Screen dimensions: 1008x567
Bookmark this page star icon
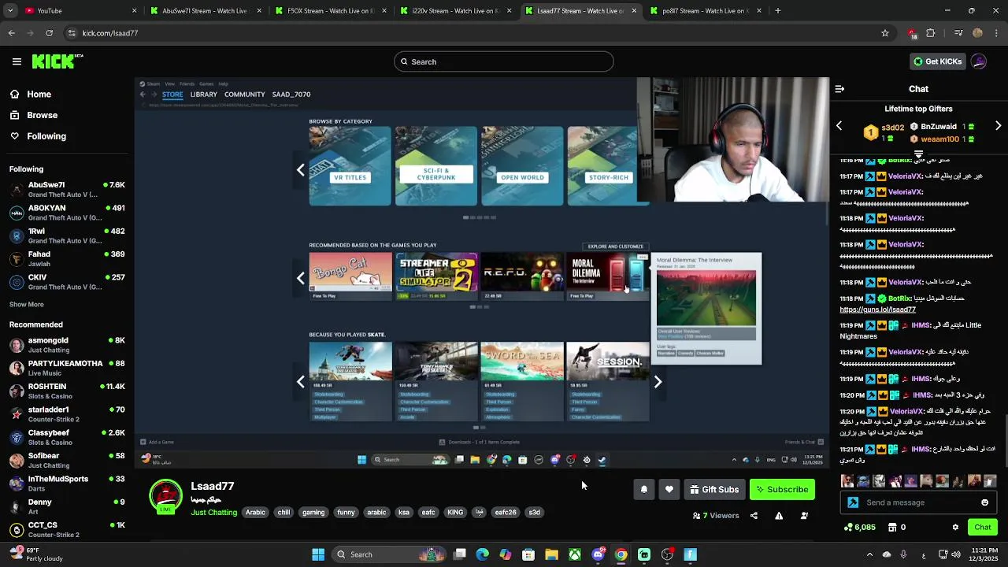tap(885, 33)
